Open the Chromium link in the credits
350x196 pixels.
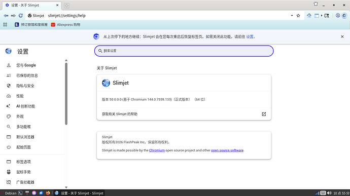tap(157, 150)
